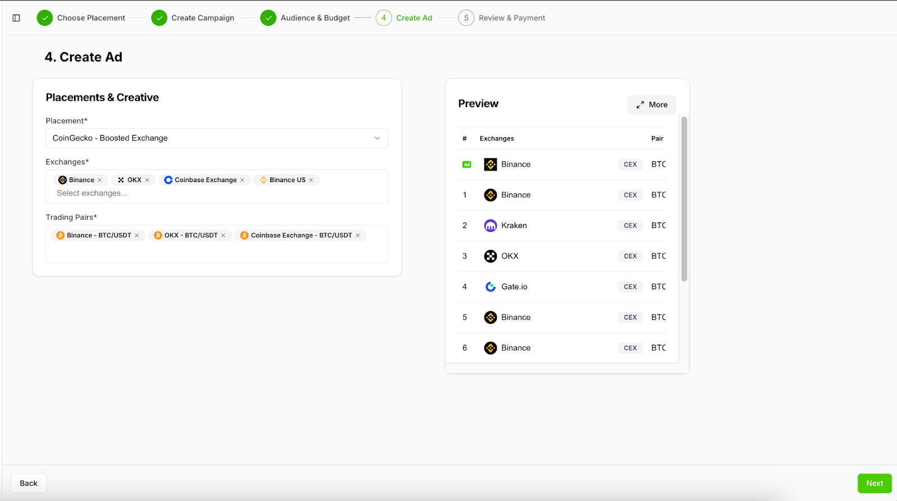
Task: Click the Placements & Creative heading
Action: coord(102,98)
